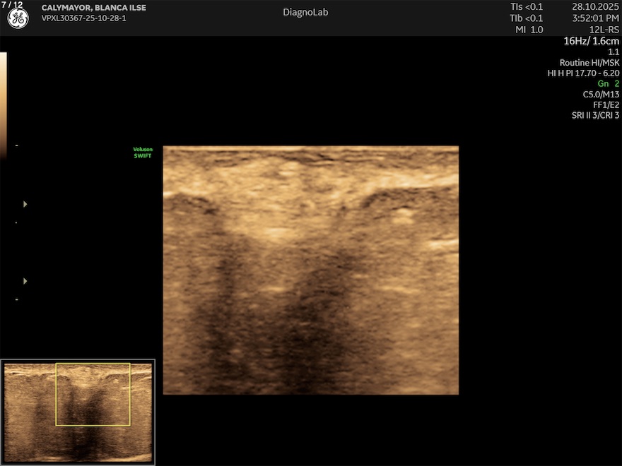The width and height of the screenshot is (622, 466).
Task: Click the green Gn 2 gain value
Action: click(608, 83)
